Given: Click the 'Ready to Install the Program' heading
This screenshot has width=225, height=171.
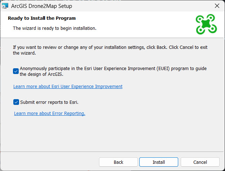Looking at the screenshot, I should point(42,18).
